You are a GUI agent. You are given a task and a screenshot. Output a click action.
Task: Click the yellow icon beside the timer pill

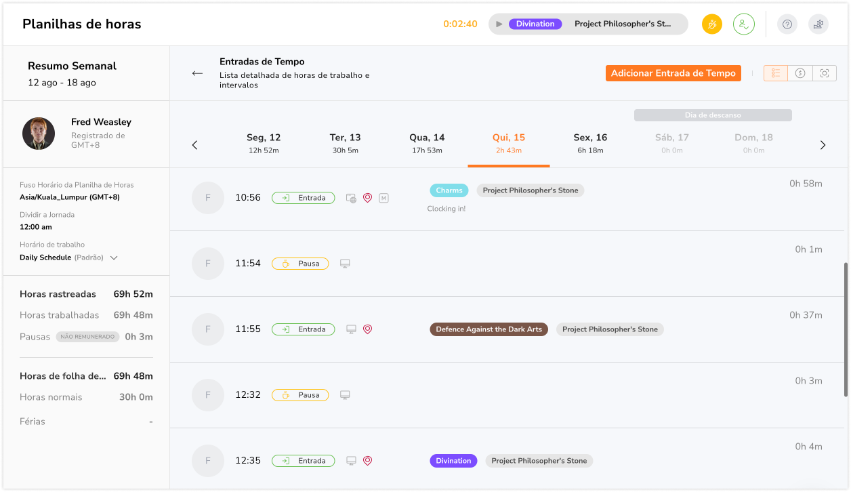tap(712, 24)
